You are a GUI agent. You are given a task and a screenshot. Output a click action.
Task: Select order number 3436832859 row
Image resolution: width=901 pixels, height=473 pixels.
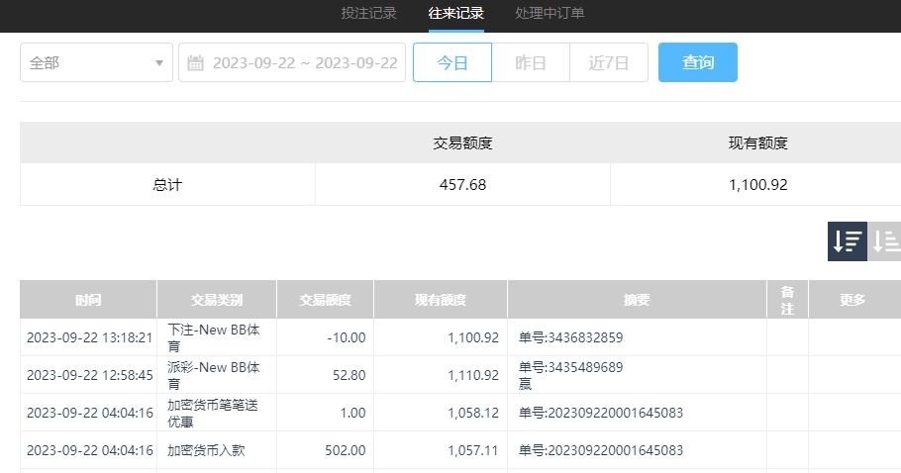click(570, 337)
